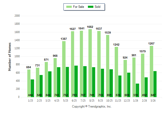Click the Sold legend color swatch
This screenshot has height=113, width=168.
[x=91, y=7]
